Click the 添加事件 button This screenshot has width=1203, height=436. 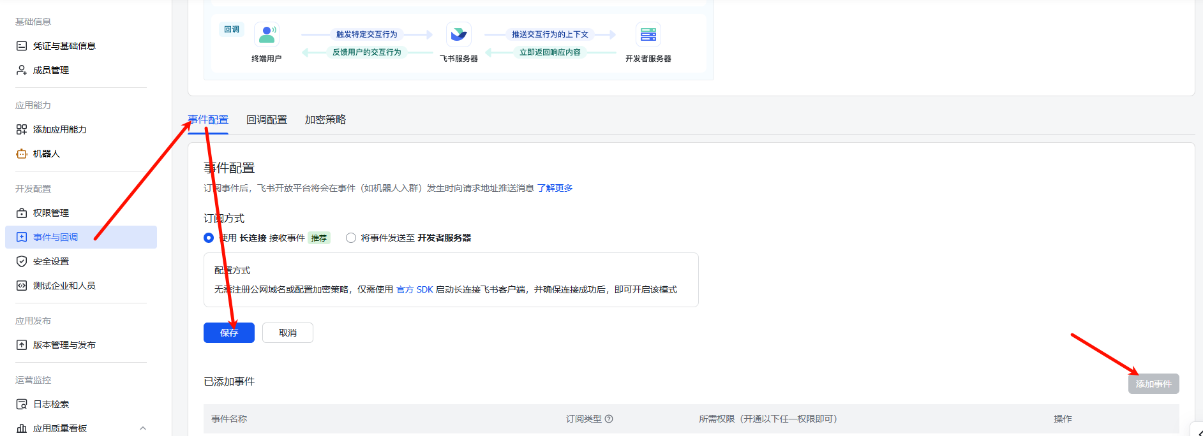(1153, 384)
